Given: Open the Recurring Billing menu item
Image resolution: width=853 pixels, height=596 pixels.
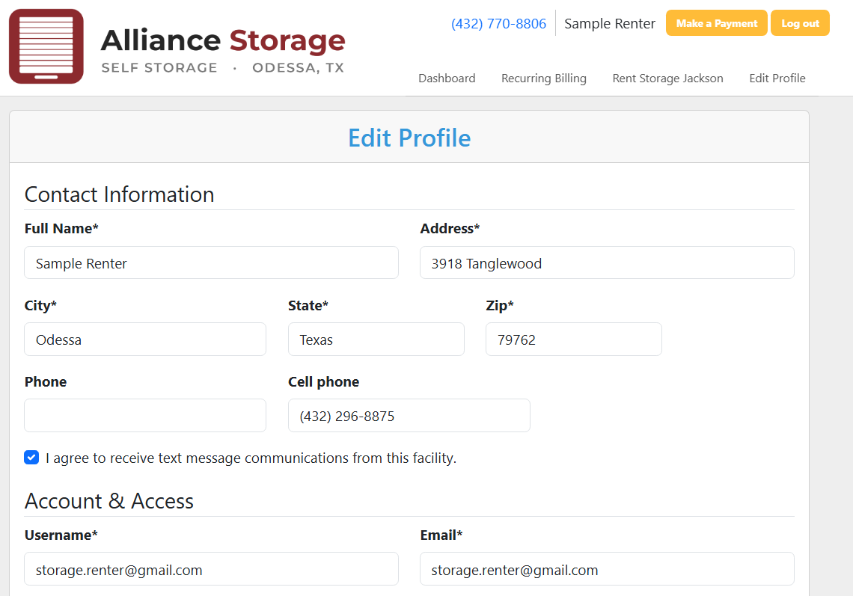Looking at the screenshot, I should 543,79.
